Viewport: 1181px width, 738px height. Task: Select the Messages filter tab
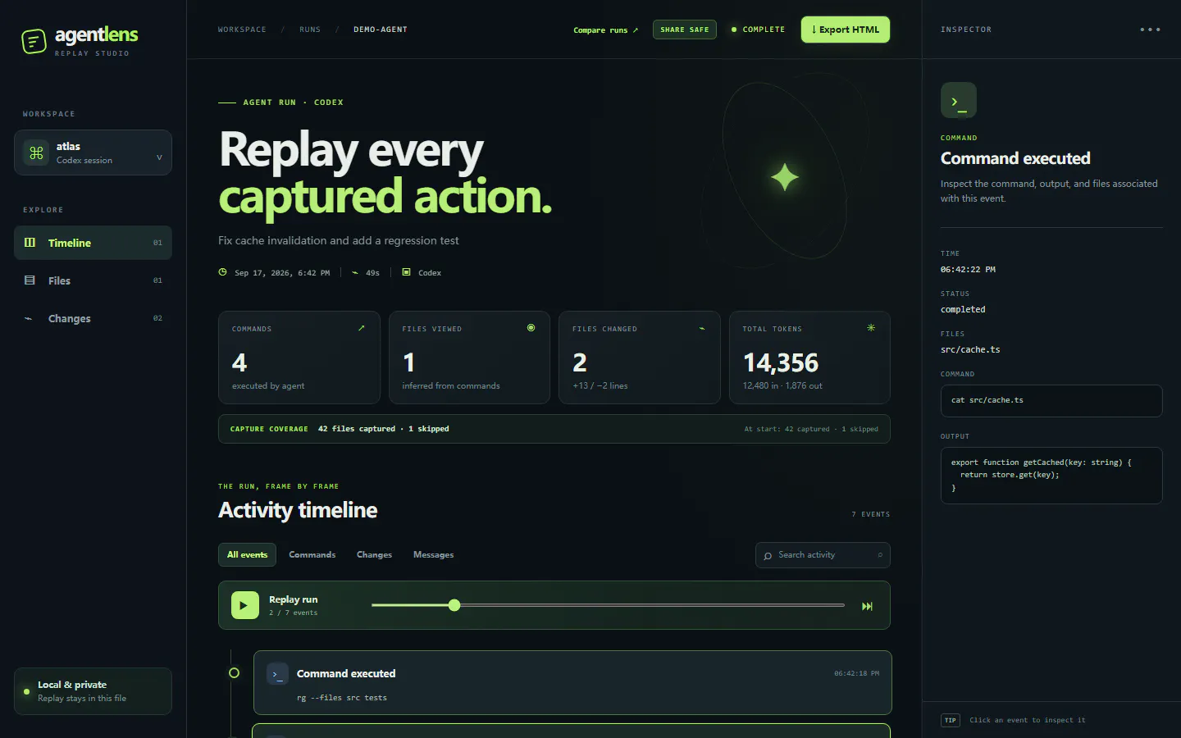(x=433, y=555)
